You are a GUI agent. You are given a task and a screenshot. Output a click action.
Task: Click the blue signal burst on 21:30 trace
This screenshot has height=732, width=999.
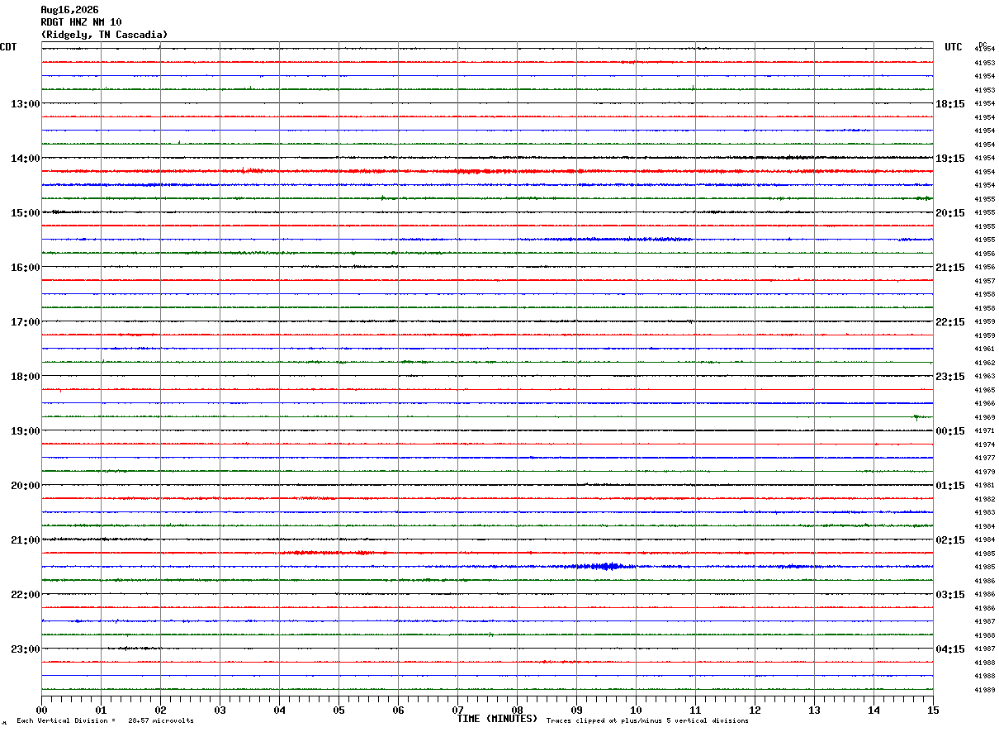point(607,566)
